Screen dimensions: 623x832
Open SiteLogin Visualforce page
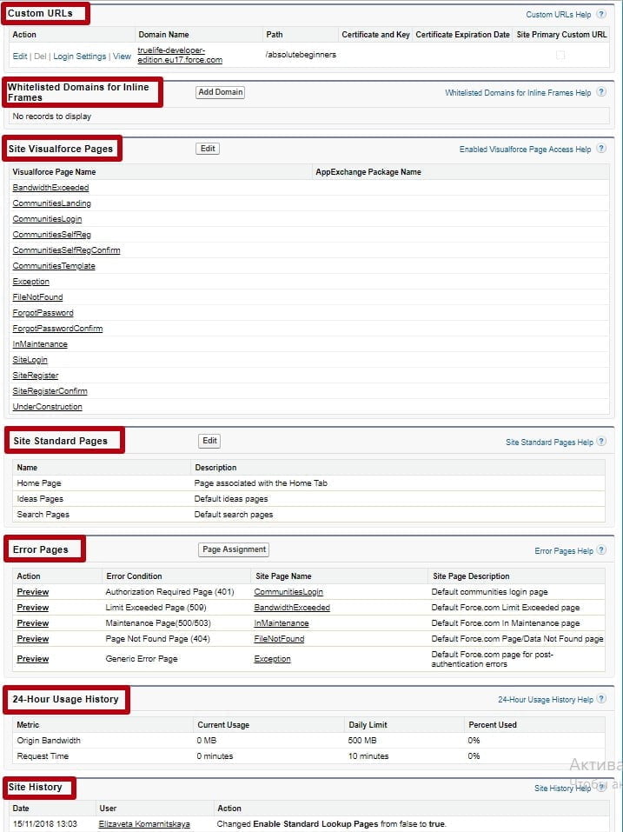(30, 360)
